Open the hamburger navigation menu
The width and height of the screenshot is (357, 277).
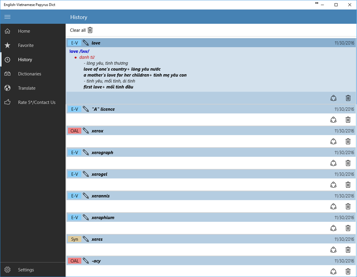(7, 17)
